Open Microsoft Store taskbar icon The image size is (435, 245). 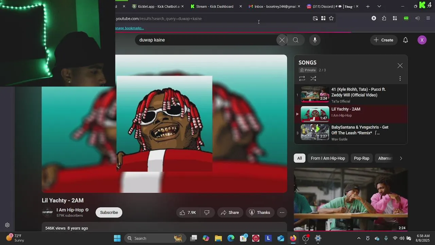pyautogui.click(x=243, y=239)
